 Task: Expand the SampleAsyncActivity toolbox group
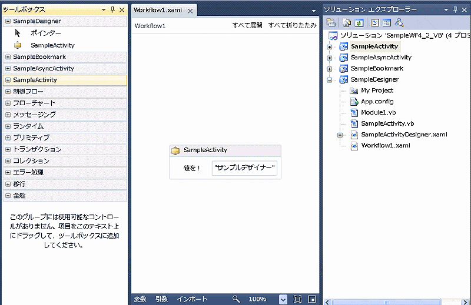(x=8, y=68)
